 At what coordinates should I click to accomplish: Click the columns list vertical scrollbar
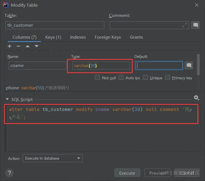pyautogui.click(x=198, y=65)
